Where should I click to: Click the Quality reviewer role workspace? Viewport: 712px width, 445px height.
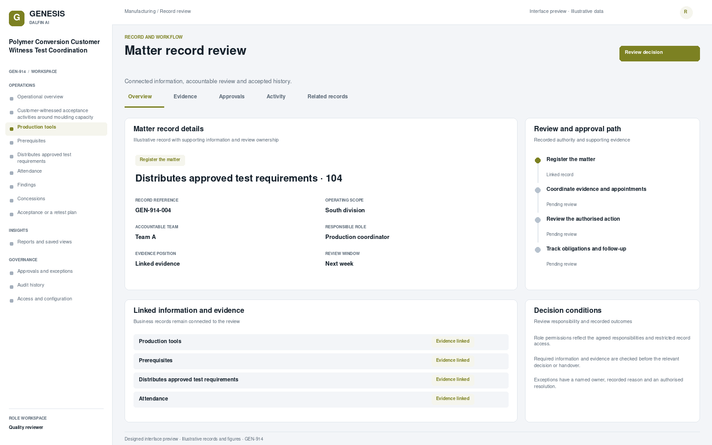26,428
